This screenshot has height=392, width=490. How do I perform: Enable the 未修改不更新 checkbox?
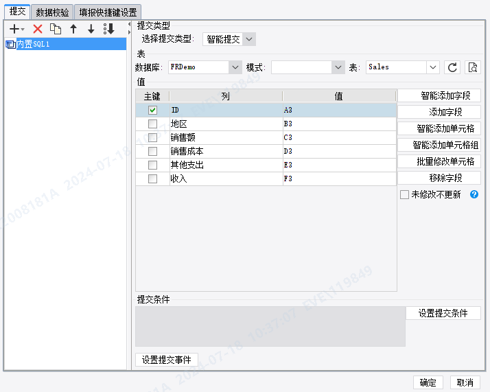pyautogui.click(x=404, y=195)
